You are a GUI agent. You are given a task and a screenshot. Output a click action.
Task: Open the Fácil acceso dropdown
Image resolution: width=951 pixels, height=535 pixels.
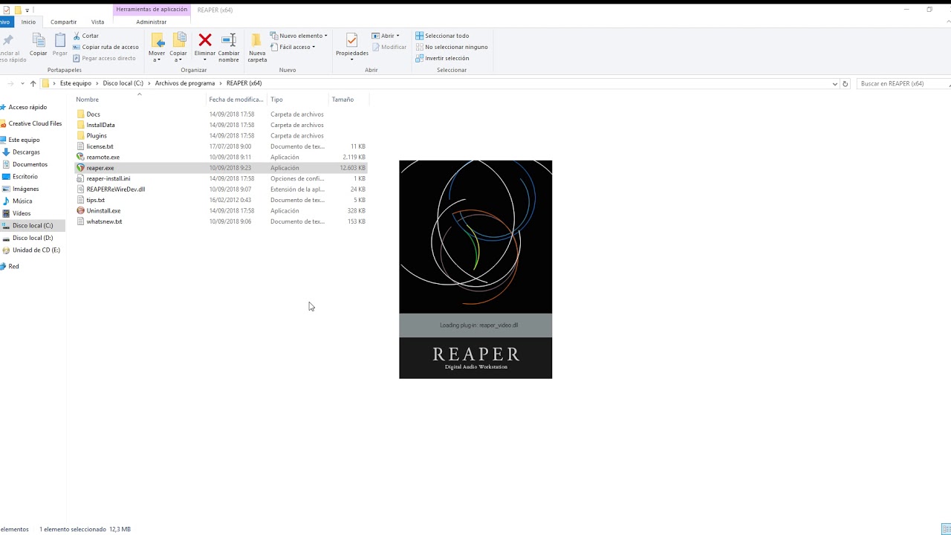point(293,47)
